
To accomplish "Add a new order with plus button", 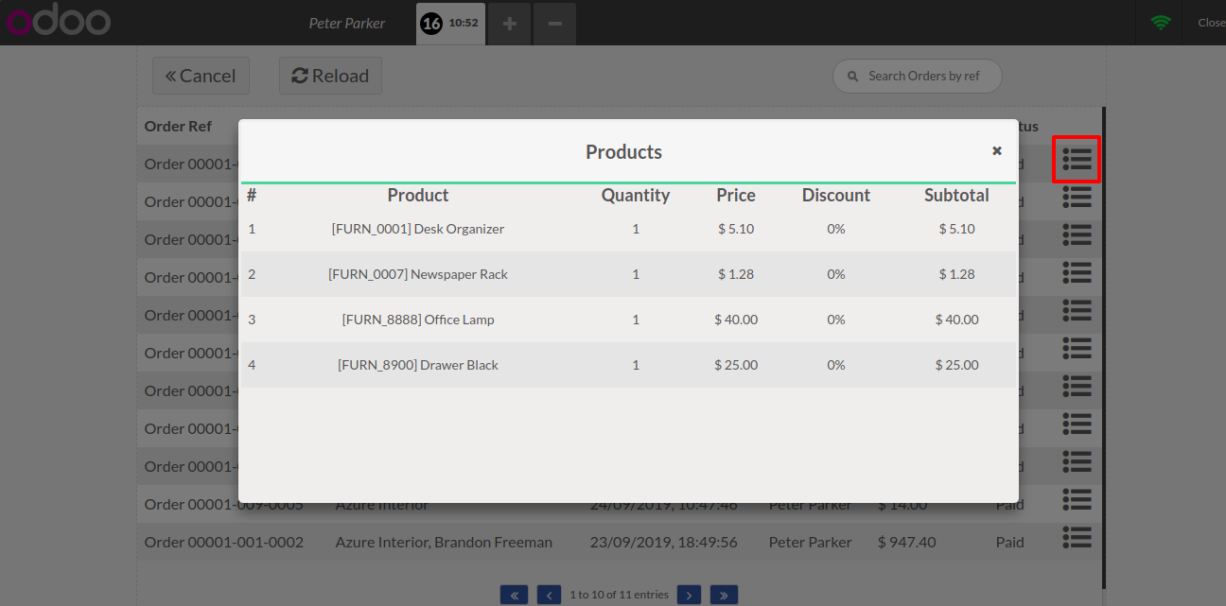I will click(x=509, y=23).
